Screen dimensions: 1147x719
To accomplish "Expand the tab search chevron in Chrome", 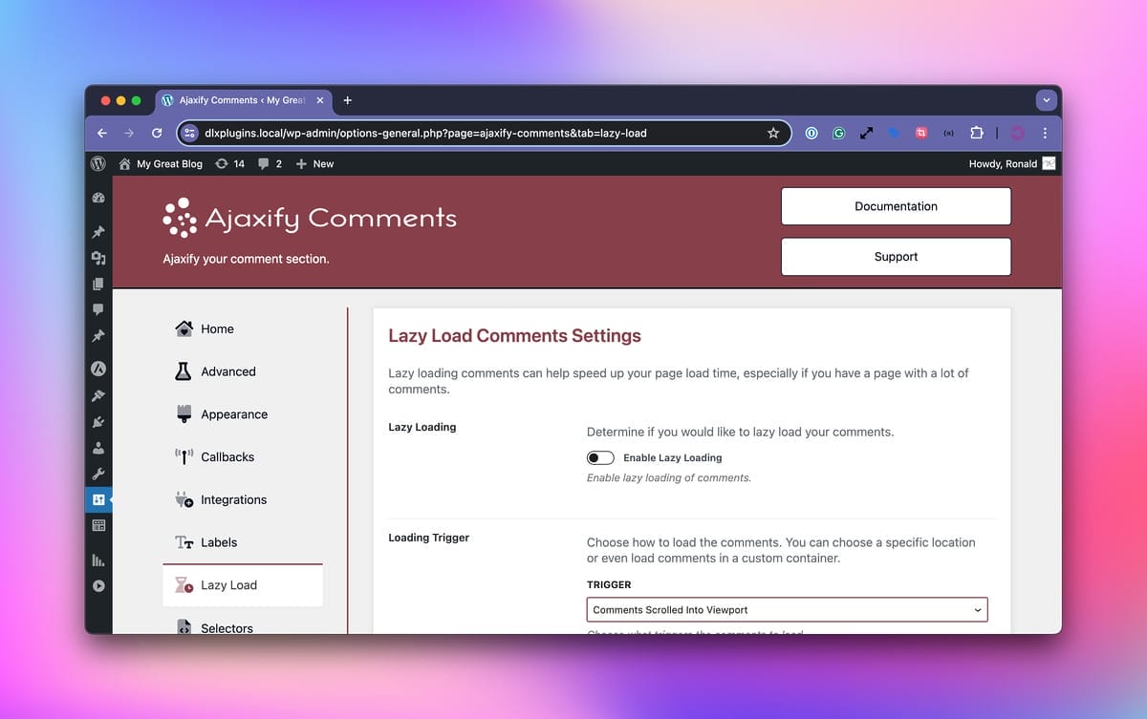I will click(1047, 100).
